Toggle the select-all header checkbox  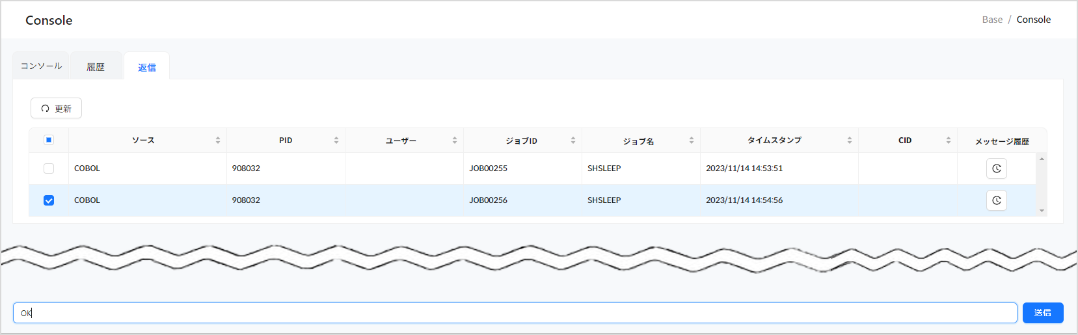tap(49, 140)
